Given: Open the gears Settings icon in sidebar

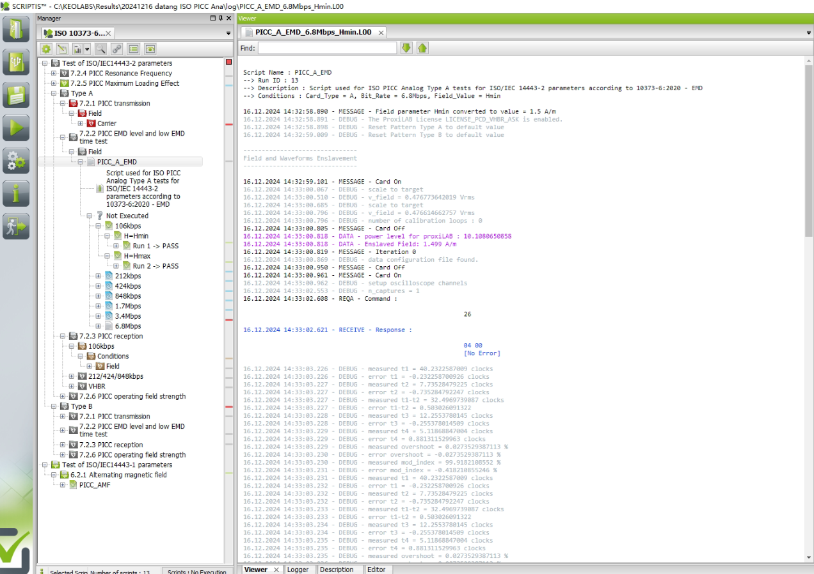Looking at the screenshot, I should click(x=16, y=160).
